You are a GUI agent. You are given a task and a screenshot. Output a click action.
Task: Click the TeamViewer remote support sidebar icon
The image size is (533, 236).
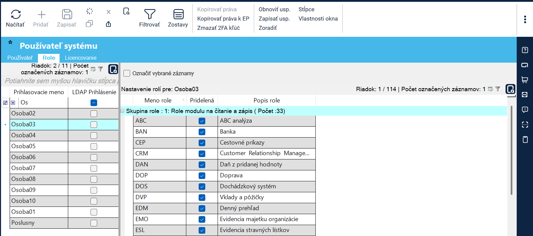[x=525, y=95]
